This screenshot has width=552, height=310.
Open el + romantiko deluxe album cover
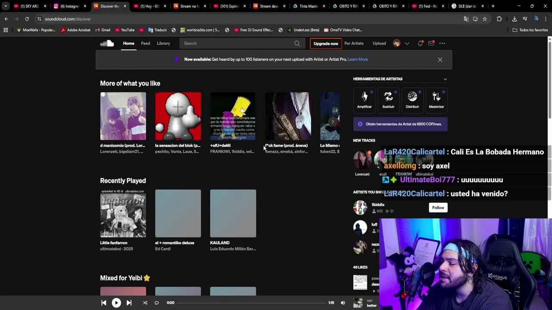(178, 213)
